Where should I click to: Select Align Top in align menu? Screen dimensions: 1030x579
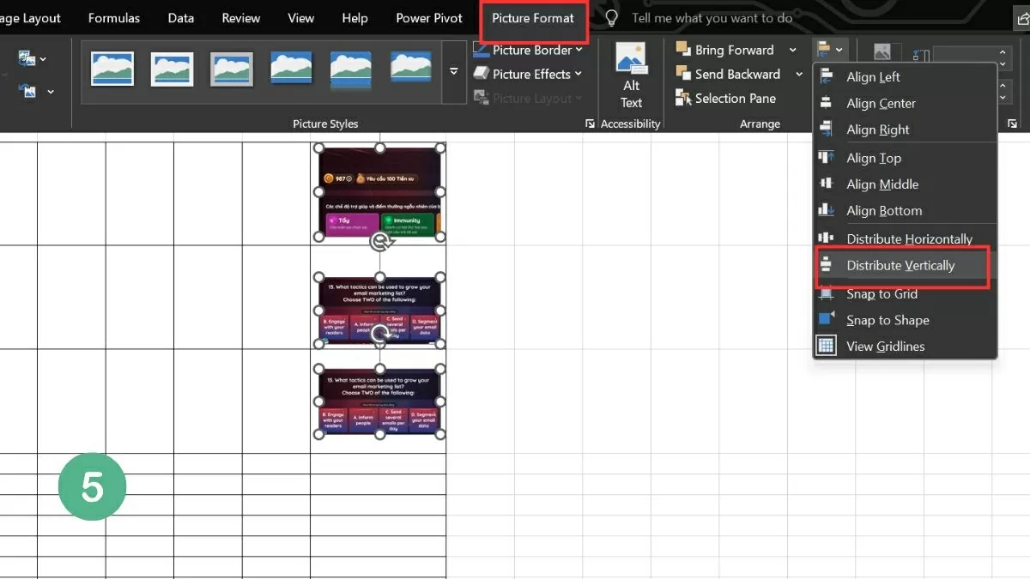tap(873, 158)
